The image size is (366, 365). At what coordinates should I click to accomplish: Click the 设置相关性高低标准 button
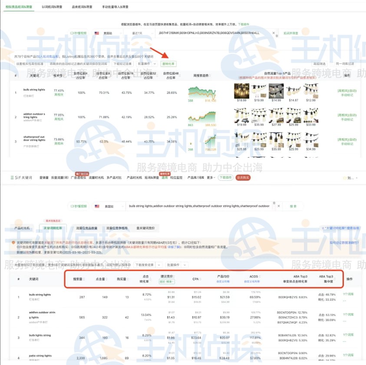pyautogui.click(x=30, y=64)
